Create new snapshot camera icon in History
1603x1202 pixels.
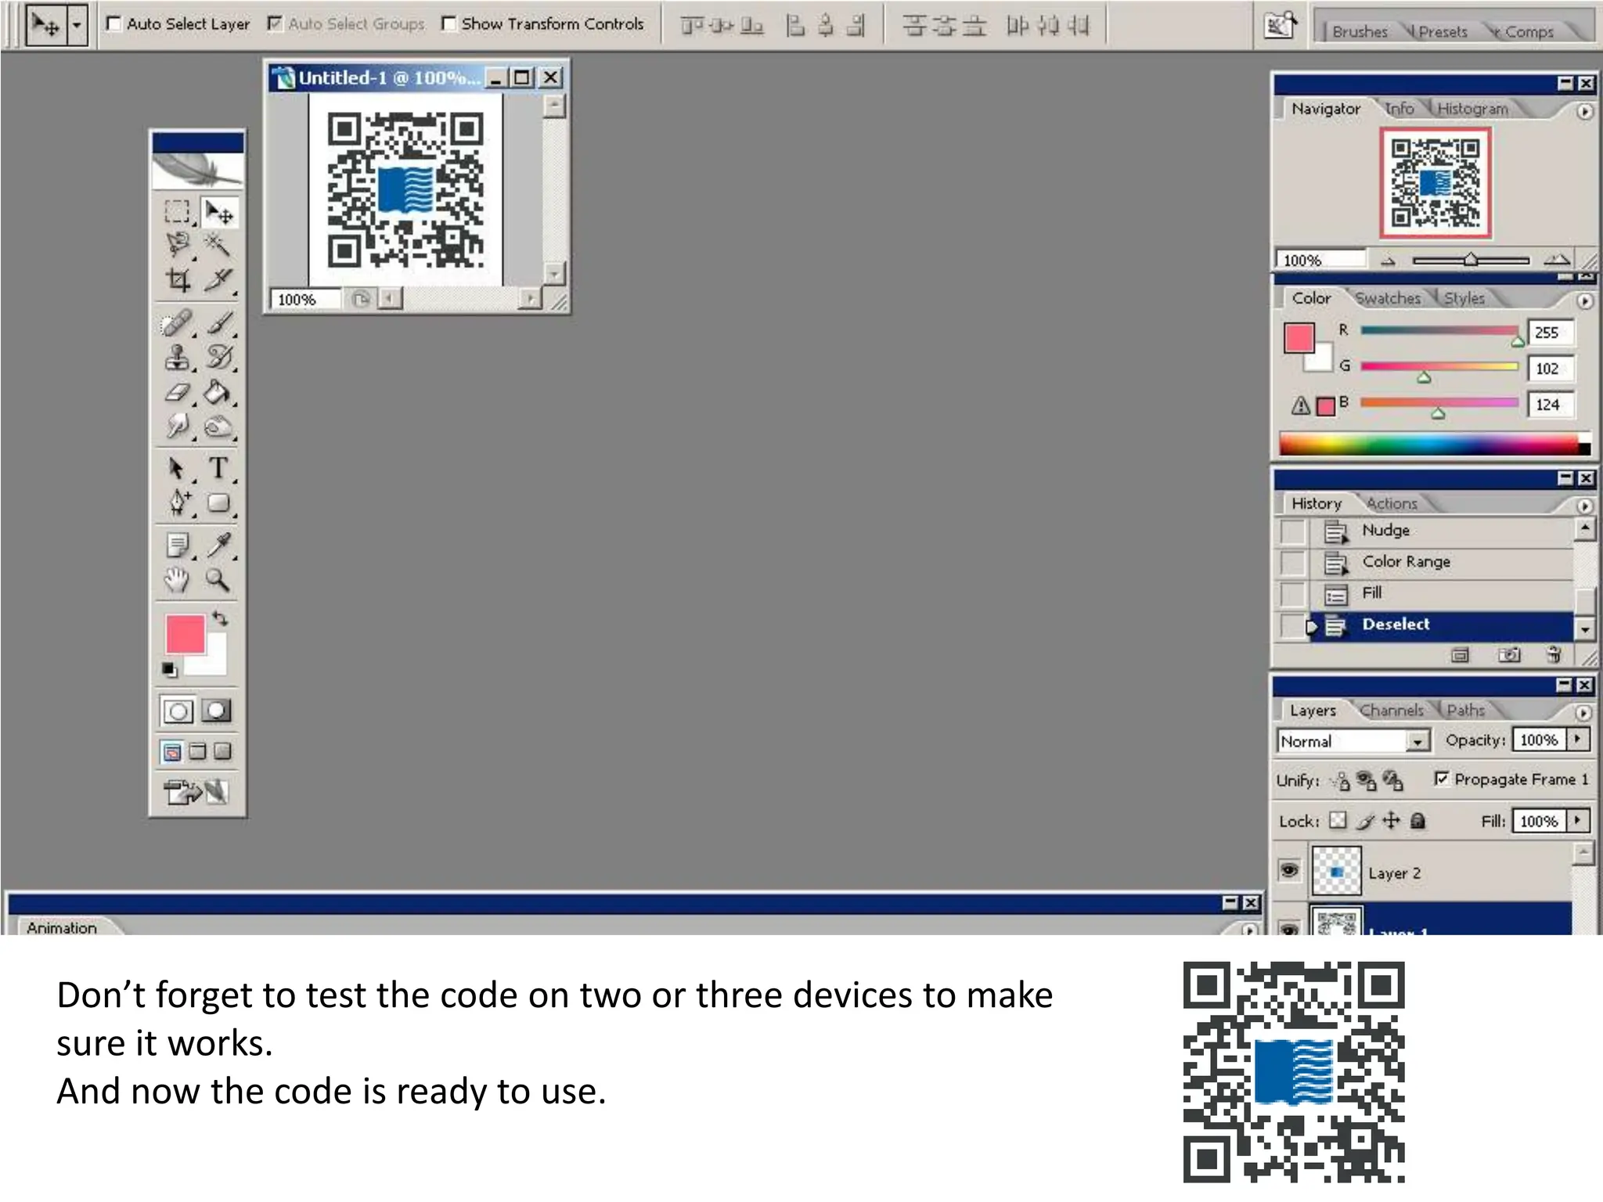click(1509, 654)
